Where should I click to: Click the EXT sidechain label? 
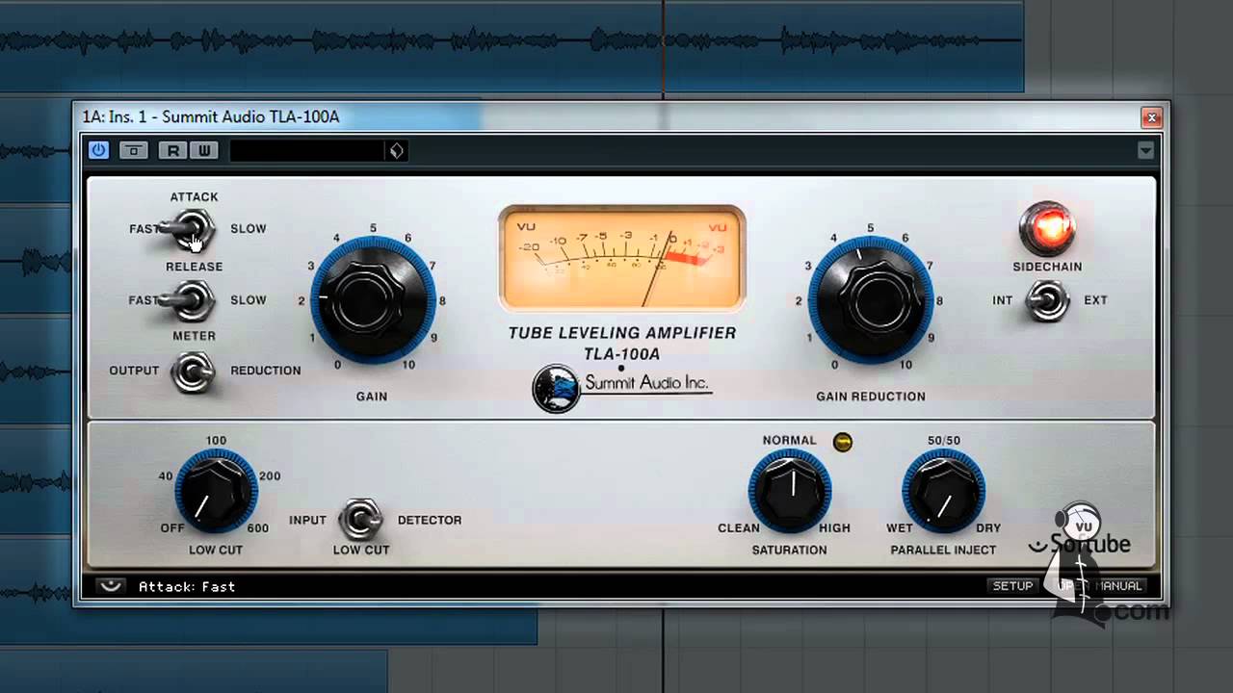pyautogui.click(x=1095, y=300)
